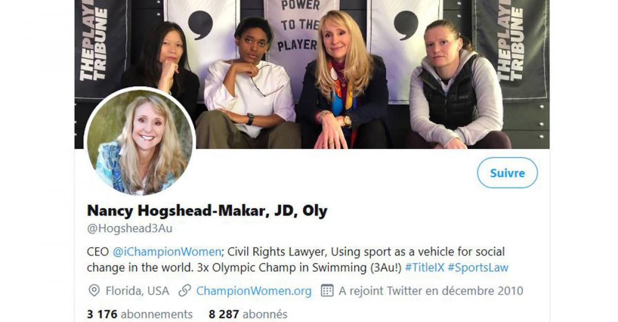Image resolution: width=618 pixels, height=322 pixels.
Task: Open the circular profile photo
Action: click(140, 141)
